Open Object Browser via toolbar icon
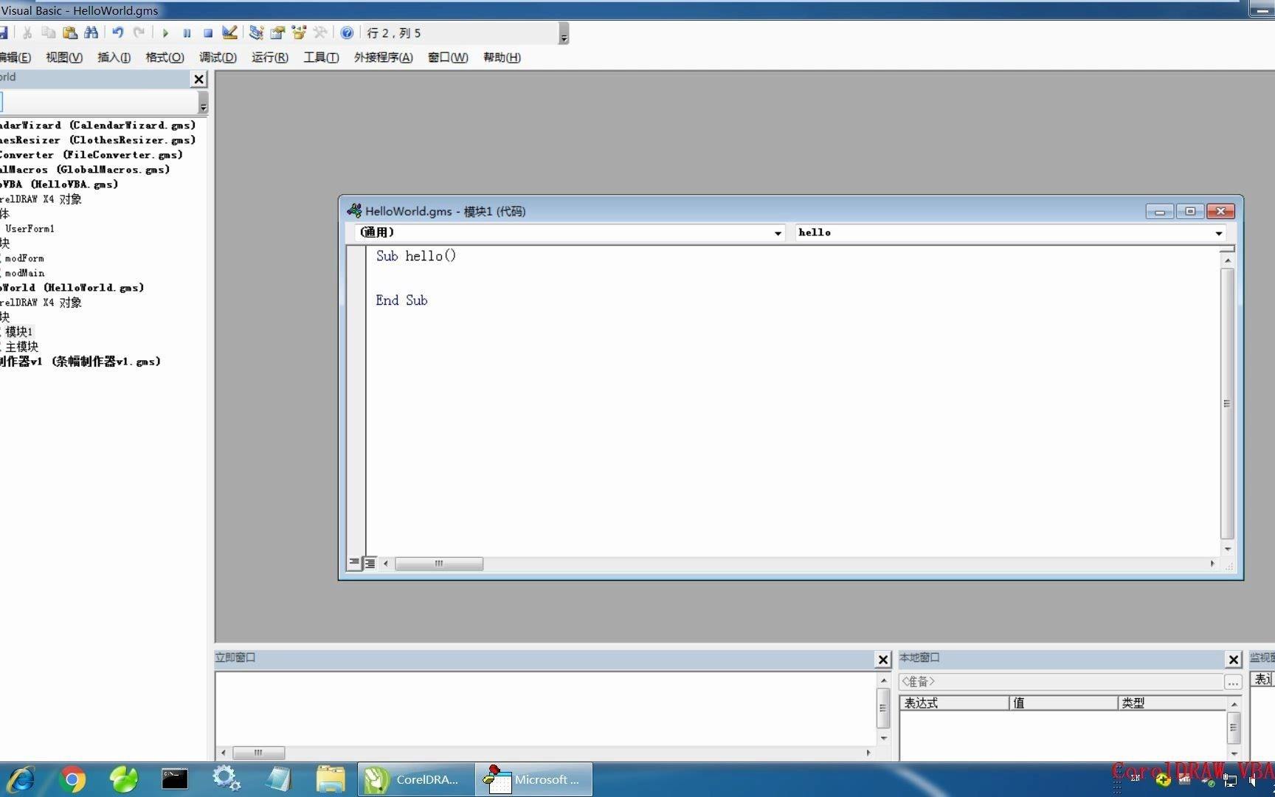Image resolution: width=1275 pixels, height=797 pixels. point(299,32)
